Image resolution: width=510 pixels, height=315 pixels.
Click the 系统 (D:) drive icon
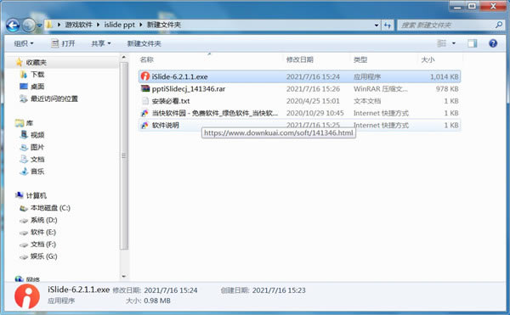(x=24, y=221)
